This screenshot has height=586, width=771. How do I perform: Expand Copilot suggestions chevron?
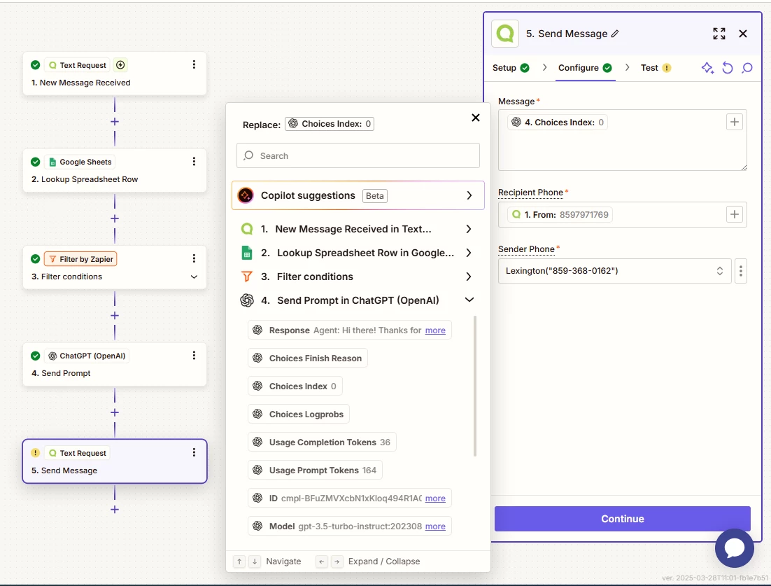(x=469, y=195)
